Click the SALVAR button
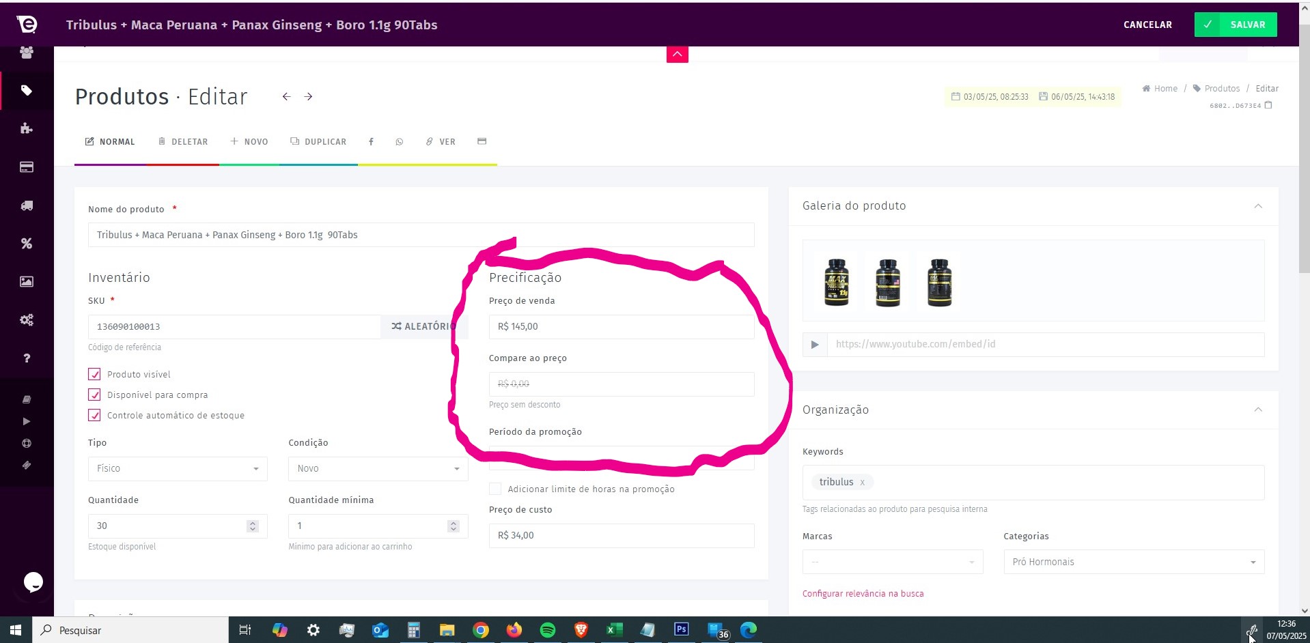This screenshot has width=1310, height=643. [1236, 25]
